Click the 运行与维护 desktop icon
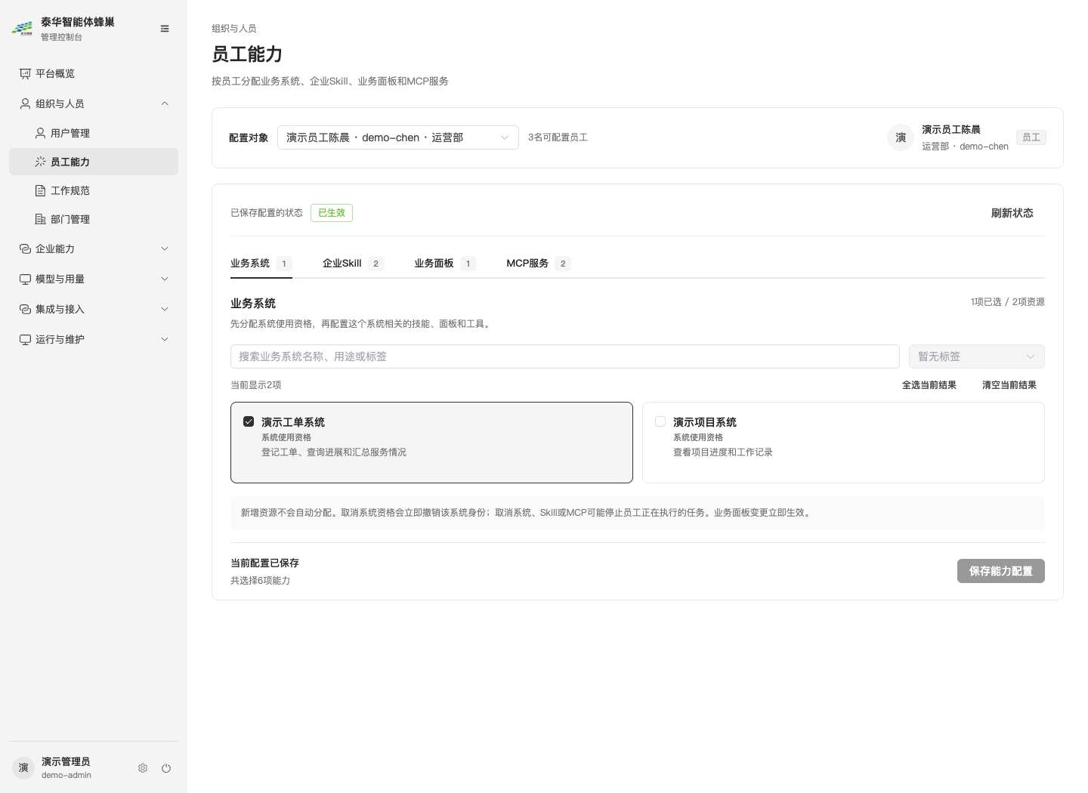This screenshot has width=1088, height=793. [25, 339]
